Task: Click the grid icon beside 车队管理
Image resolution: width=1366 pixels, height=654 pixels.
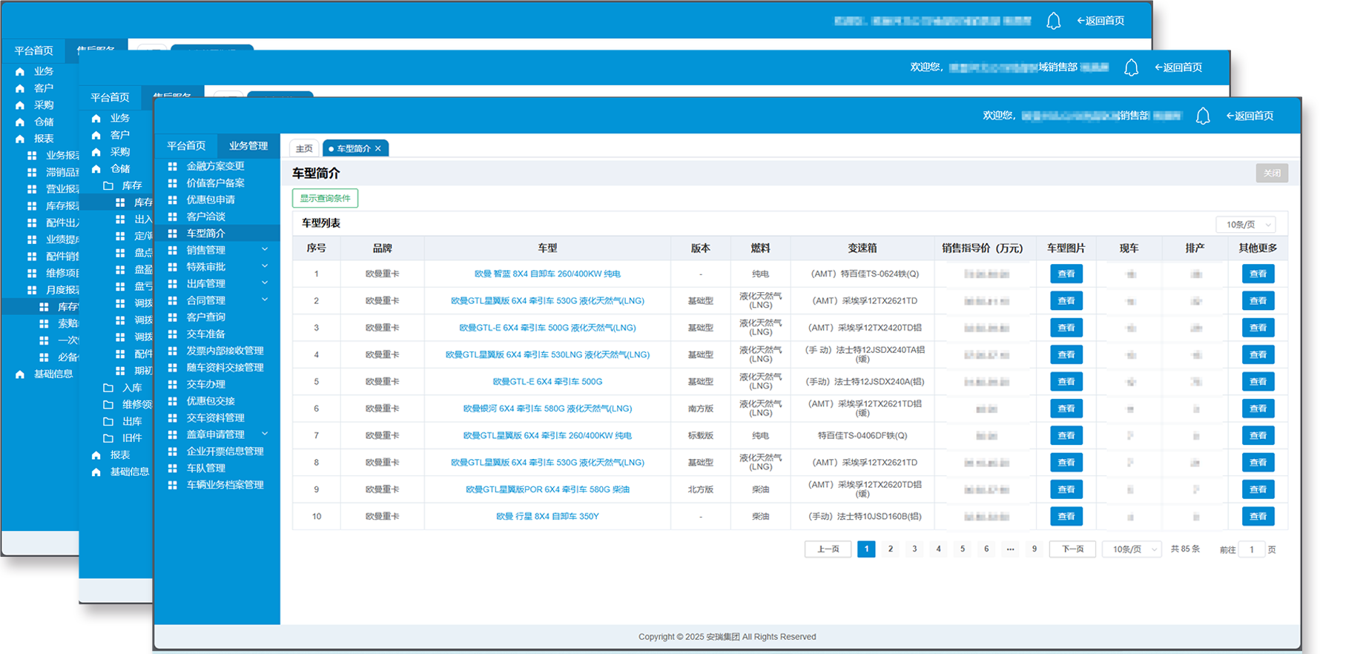Action: pos(173,468)
